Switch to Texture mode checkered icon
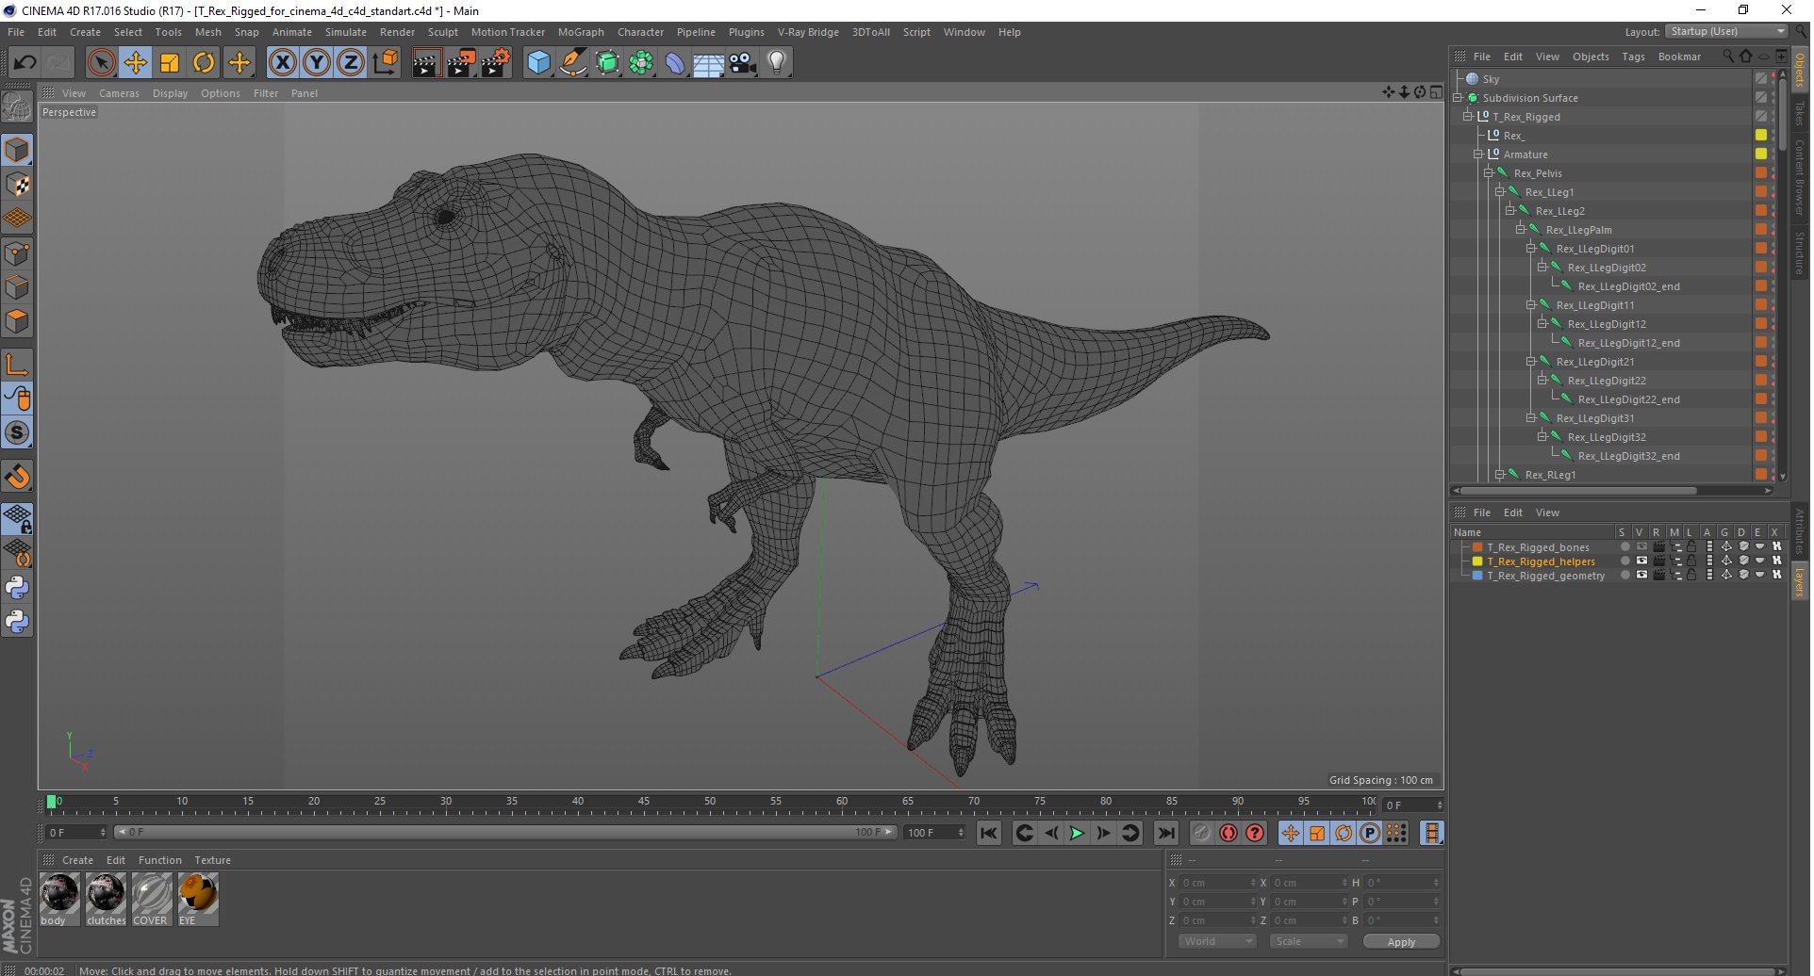This screenshot has height=976, width=1814. [17, 185]
